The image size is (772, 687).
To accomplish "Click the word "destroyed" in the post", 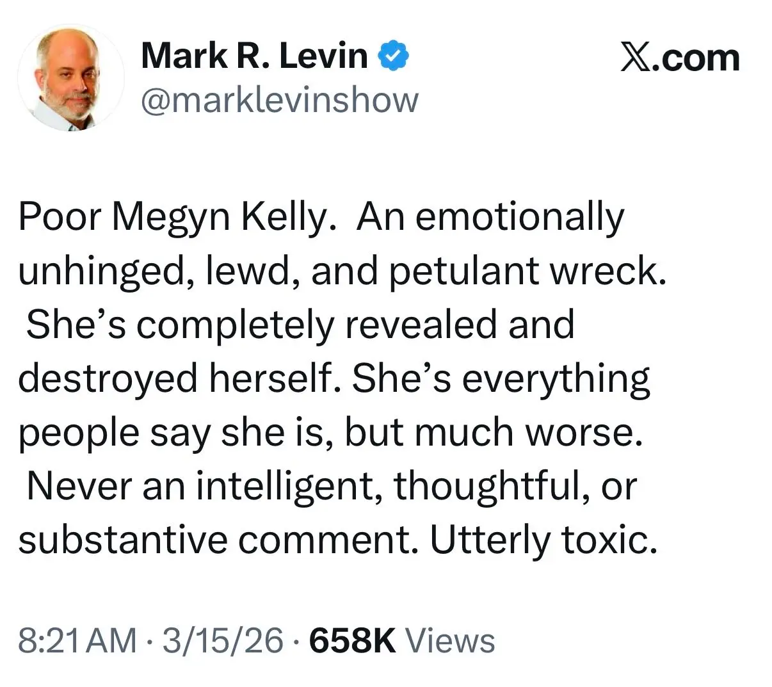I will click(x=107, y=379).
